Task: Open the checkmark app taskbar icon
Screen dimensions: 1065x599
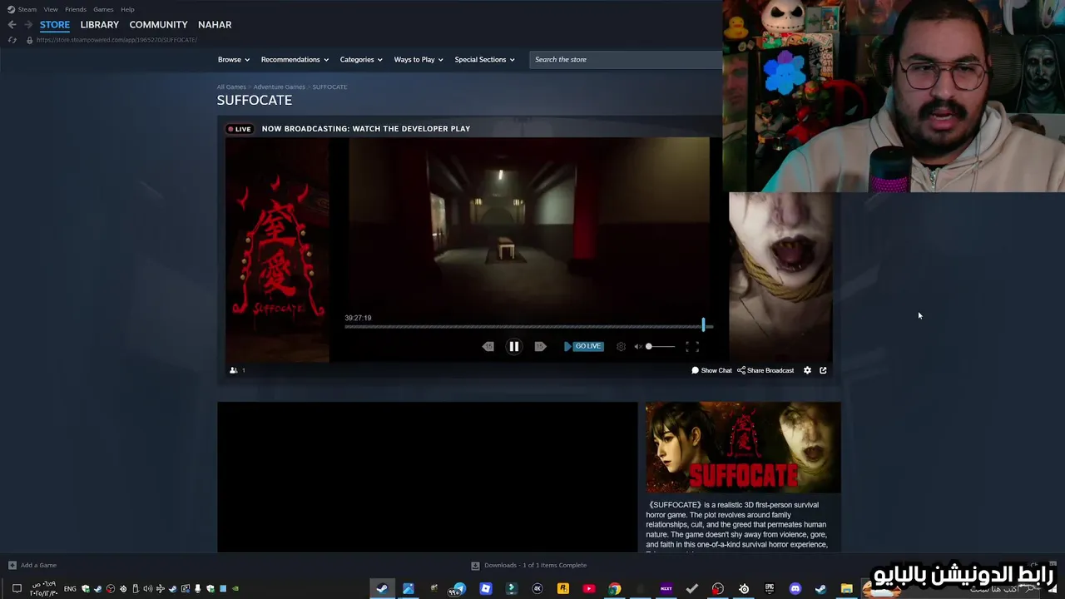Action: click(x=691, y=588)
